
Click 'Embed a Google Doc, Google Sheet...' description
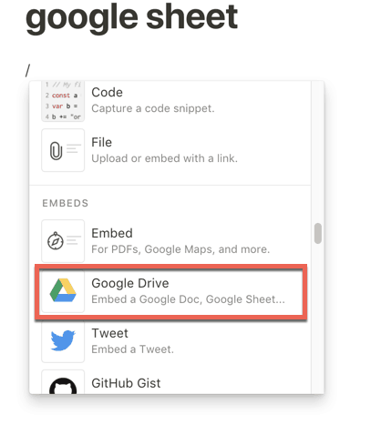click(x=188, y=299)
